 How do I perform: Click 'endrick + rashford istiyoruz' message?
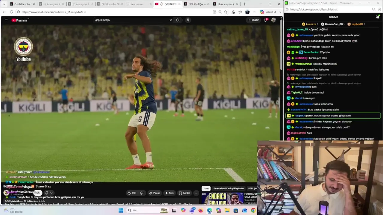coord(313,70)
